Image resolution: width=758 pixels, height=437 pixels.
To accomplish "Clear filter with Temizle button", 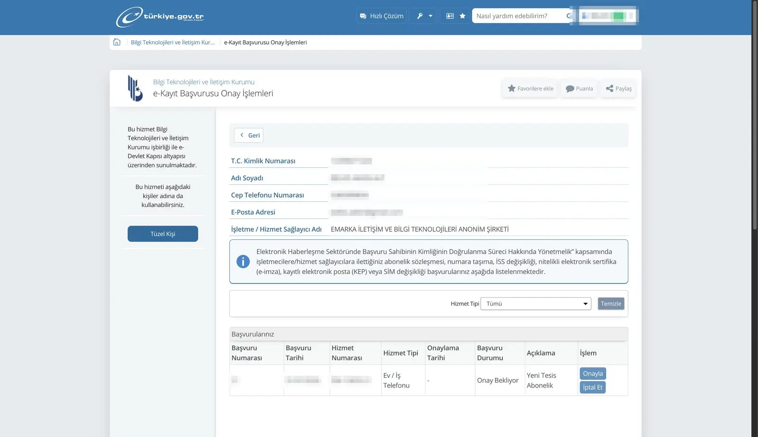I will click(611, 304).
